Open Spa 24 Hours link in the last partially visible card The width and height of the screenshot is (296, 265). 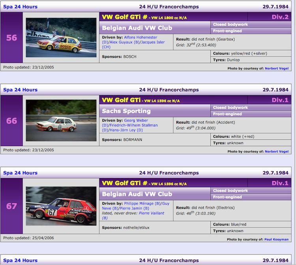point(21,260)
